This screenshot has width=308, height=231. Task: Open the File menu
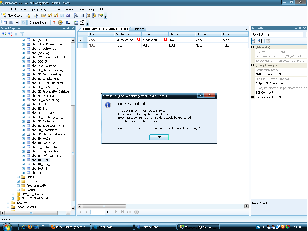point(5,9)
